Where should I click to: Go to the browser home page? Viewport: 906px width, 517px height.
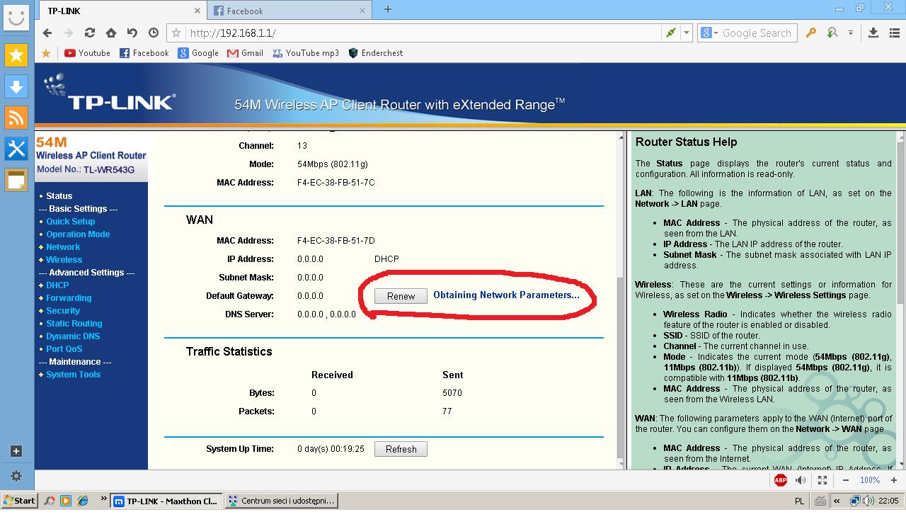tap(111, 33)
